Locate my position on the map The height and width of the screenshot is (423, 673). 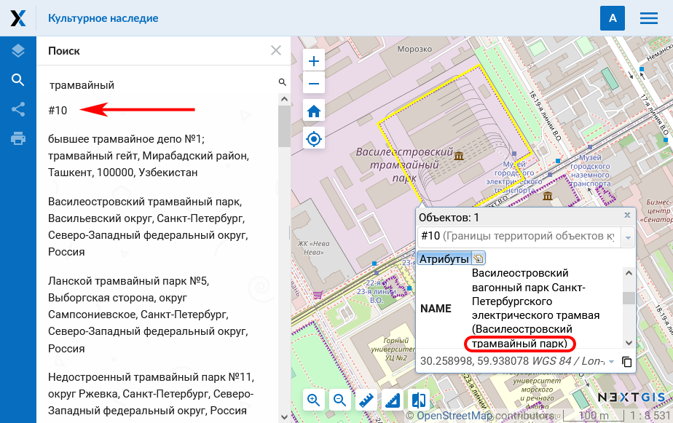314,139
